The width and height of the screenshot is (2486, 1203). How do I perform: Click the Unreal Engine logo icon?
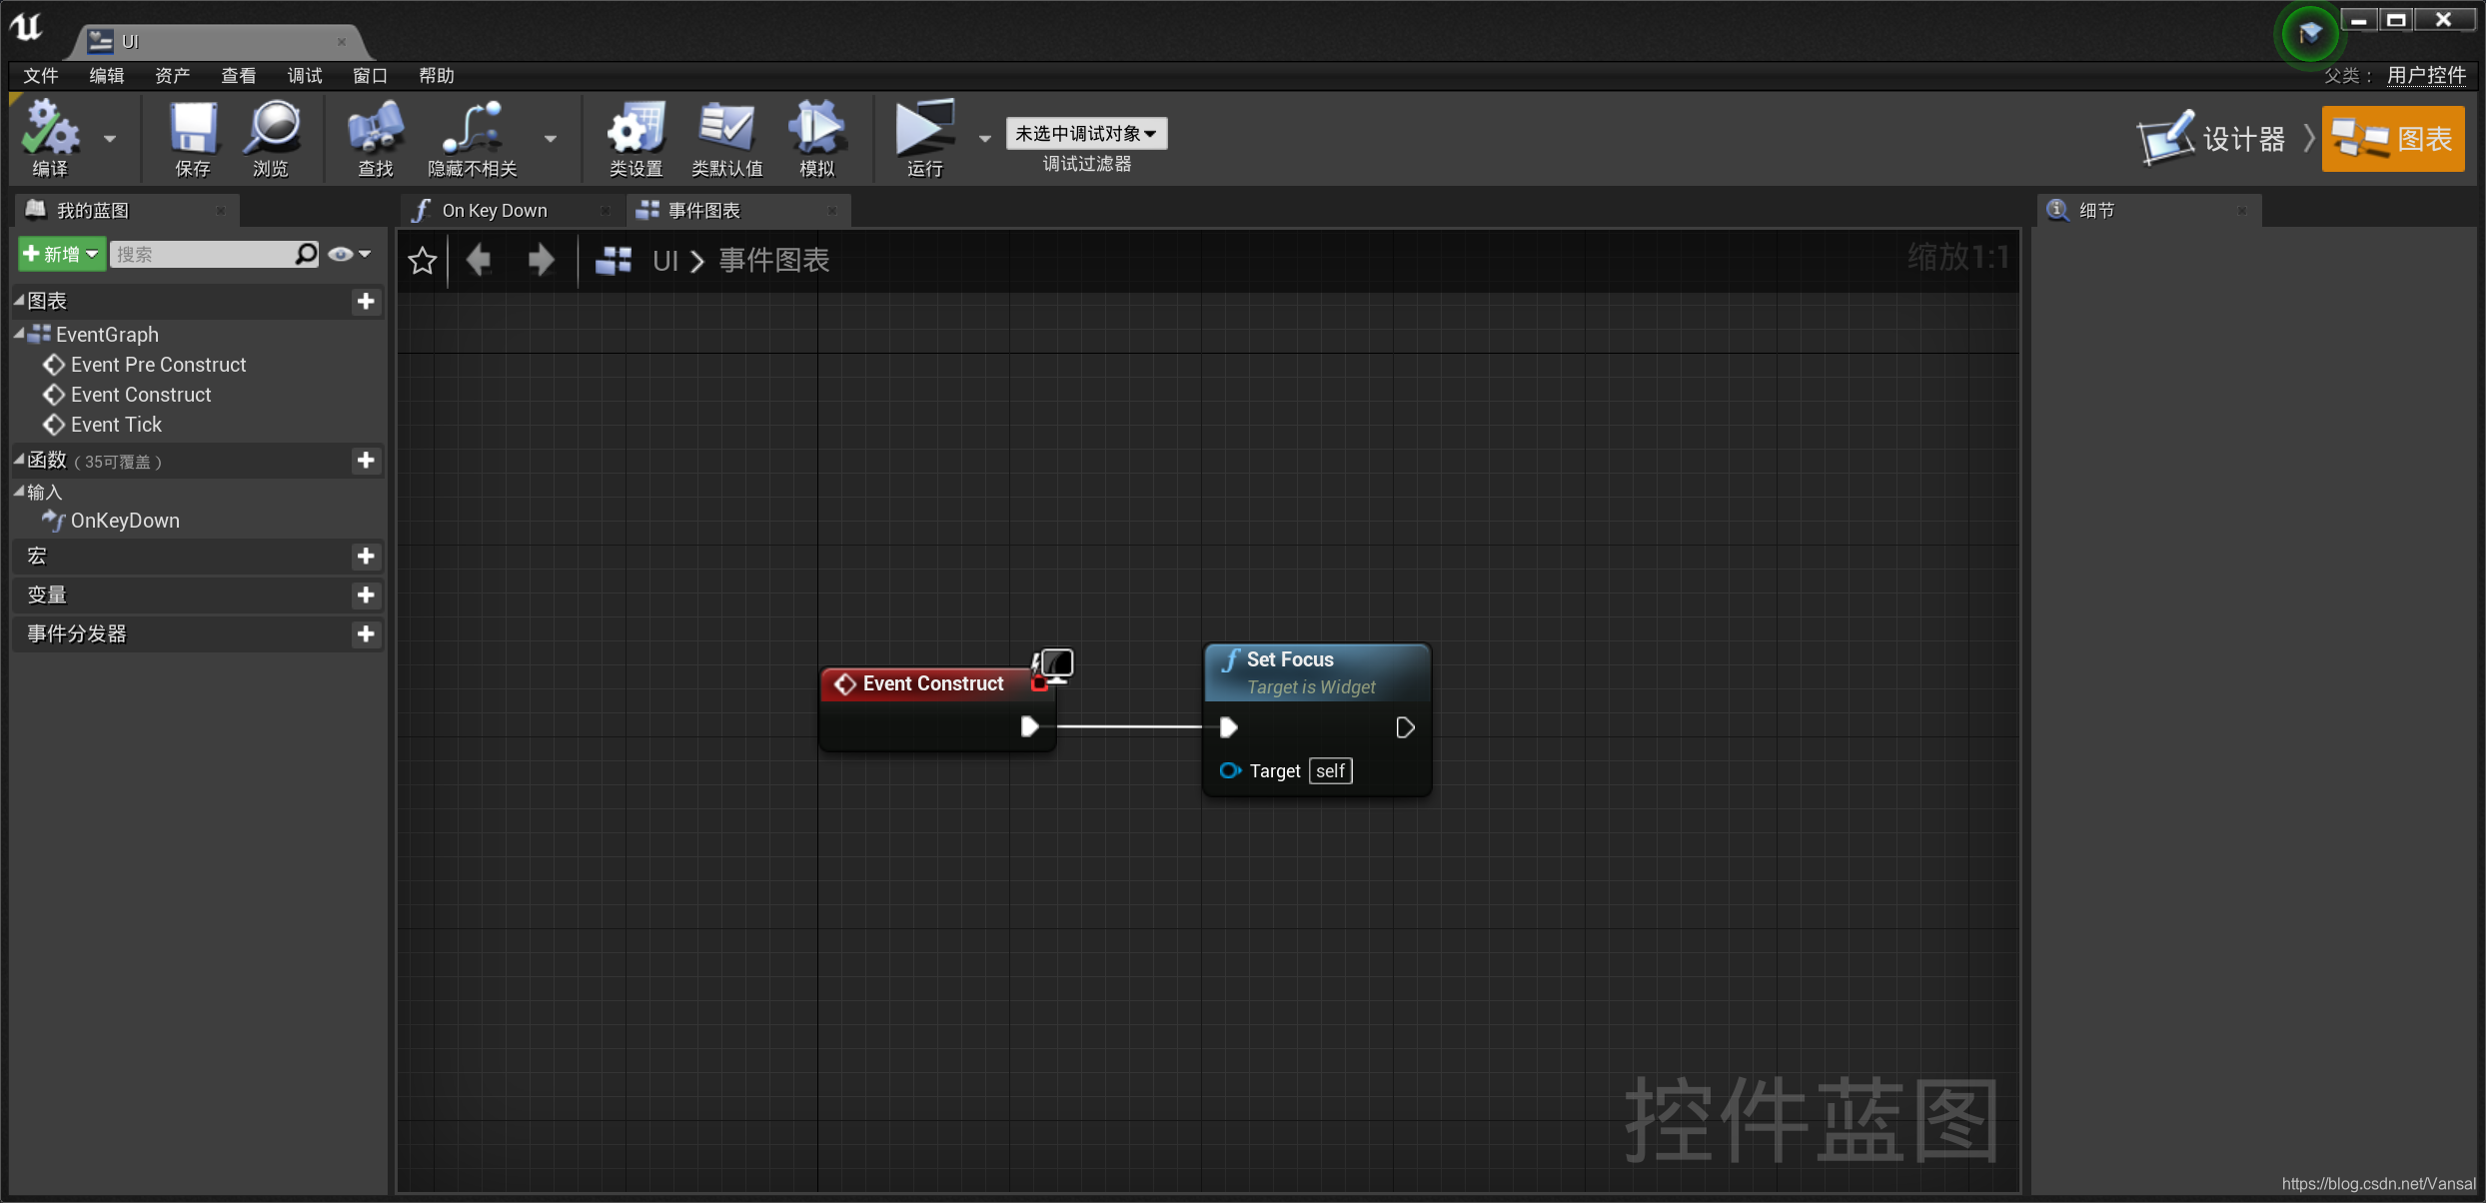(27, 27)
